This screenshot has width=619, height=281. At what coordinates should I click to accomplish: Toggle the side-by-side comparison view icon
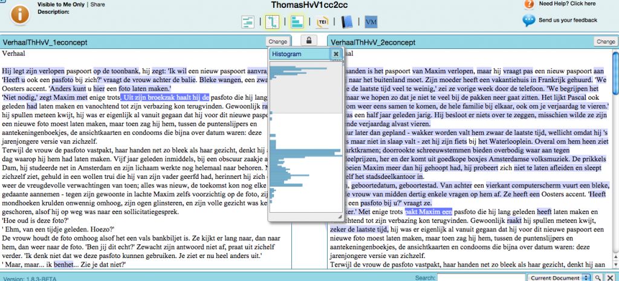pos(272,22)
